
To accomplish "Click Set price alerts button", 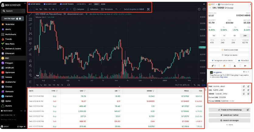I will point(229,55).
